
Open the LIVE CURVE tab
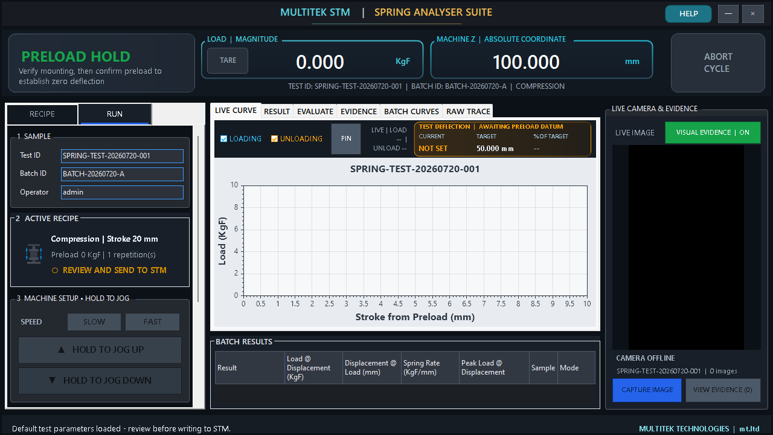click(236, 111)
